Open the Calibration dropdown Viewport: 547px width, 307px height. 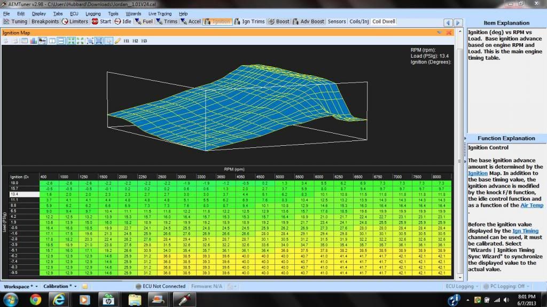[60, 286]
